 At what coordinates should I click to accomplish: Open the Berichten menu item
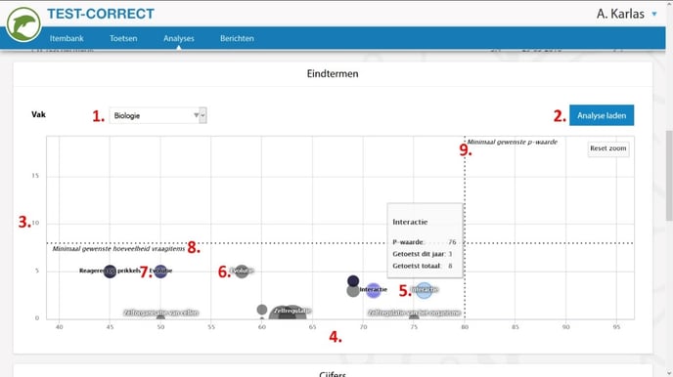pyautogui.click(x=237, y=38)
